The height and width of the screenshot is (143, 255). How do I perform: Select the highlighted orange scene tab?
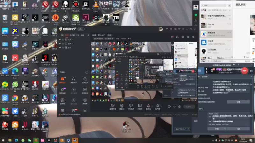(x=67, y=35)
